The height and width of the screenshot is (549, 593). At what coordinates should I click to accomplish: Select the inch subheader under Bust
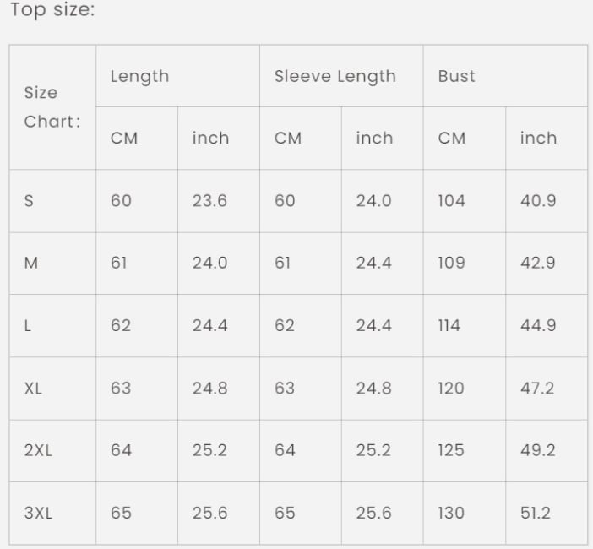547,139
